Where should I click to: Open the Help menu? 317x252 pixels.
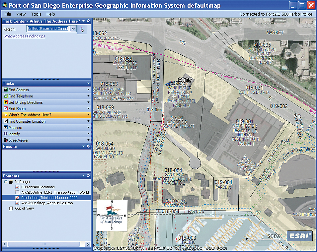50,14
